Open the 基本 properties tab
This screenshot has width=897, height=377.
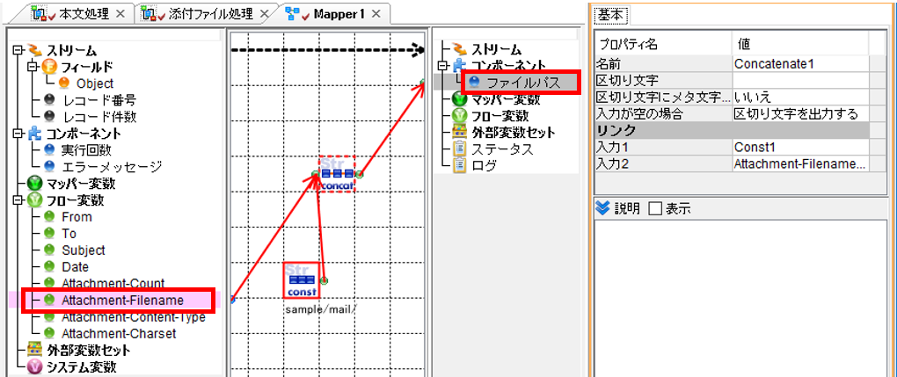[x=611, y=15]
